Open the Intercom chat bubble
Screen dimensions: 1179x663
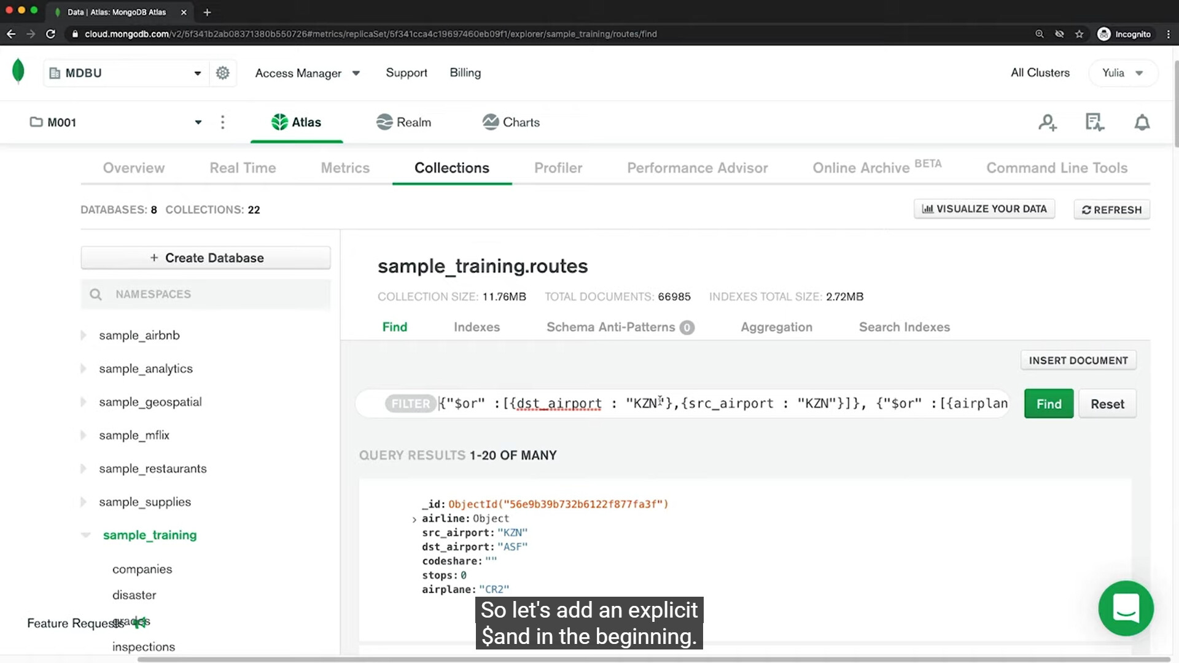(1126, 608)
